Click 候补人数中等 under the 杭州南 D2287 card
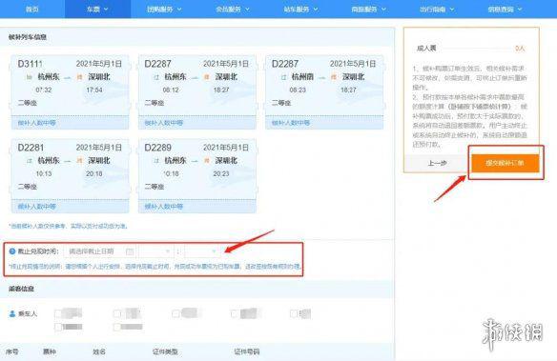The width and height of the screenshot is (557, 361). tap(291, 123)
